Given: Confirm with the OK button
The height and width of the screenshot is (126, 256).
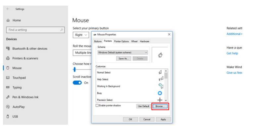Looking at the screenshot, I should (130, 119).
